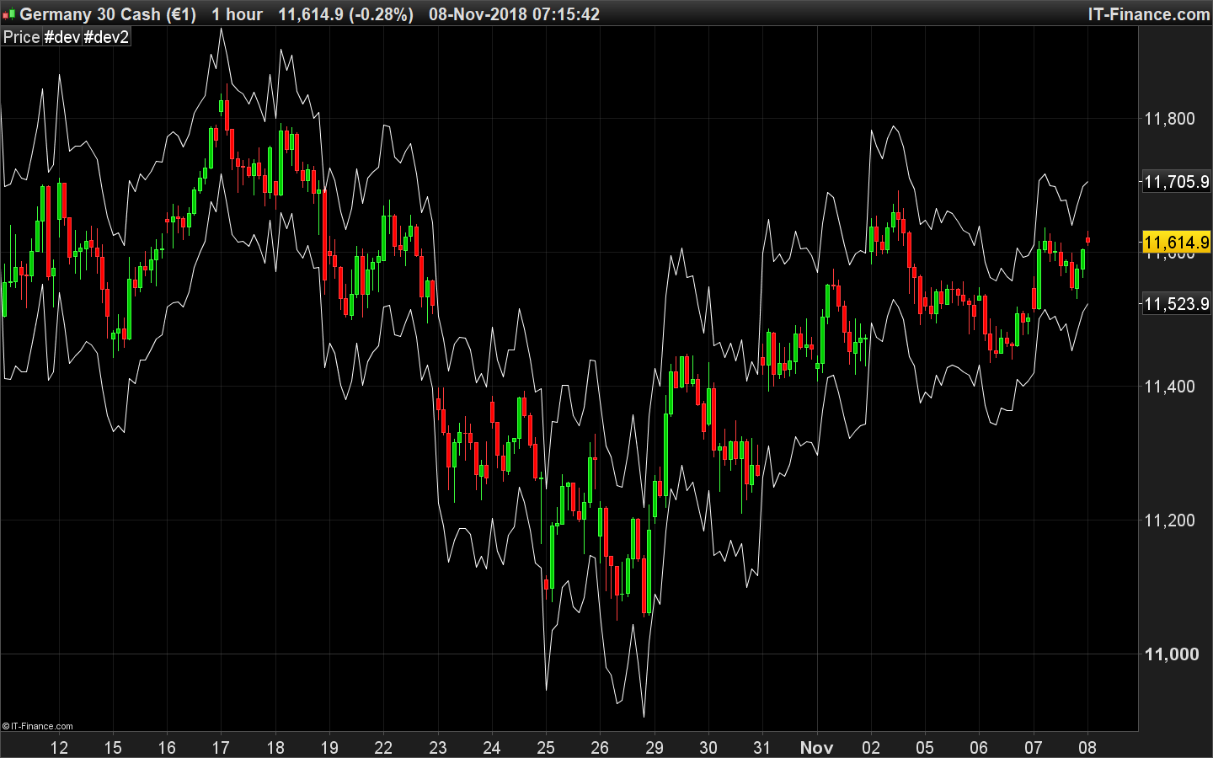Click the date label 16 on time axis
This screenshot has height=758, width=1213.
167,747
